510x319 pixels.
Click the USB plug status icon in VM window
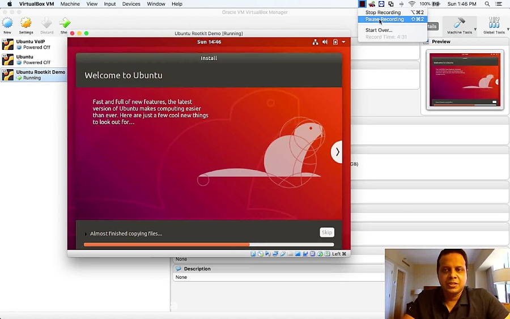pyautogui.click(x=283, y=254)
